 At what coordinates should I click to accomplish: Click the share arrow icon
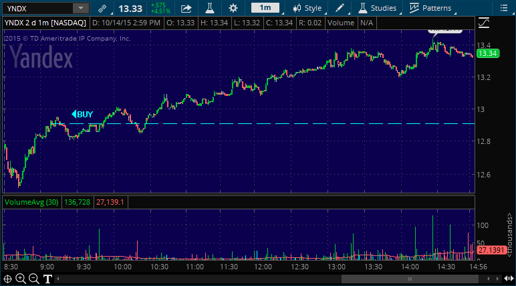[x=186, y=8]
